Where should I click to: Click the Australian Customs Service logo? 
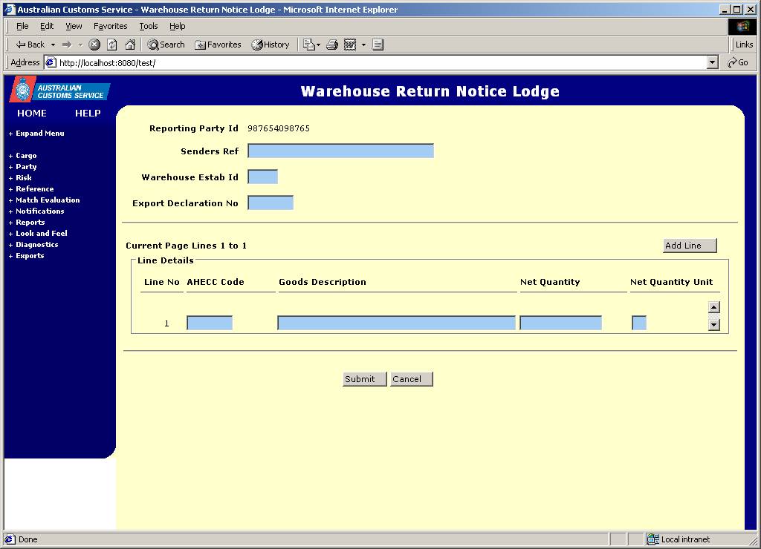(x=59, y=90)
